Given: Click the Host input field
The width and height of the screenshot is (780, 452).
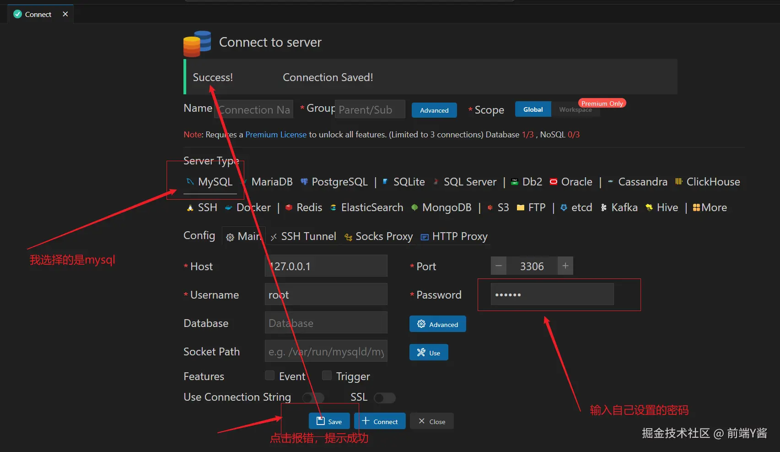Looking at the screenshot, I should tap(326, 266).
